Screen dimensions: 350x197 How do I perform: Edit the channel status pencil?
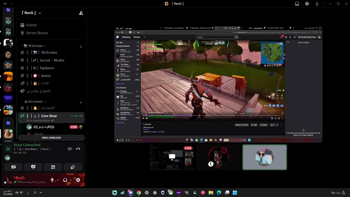pos(52,120)
